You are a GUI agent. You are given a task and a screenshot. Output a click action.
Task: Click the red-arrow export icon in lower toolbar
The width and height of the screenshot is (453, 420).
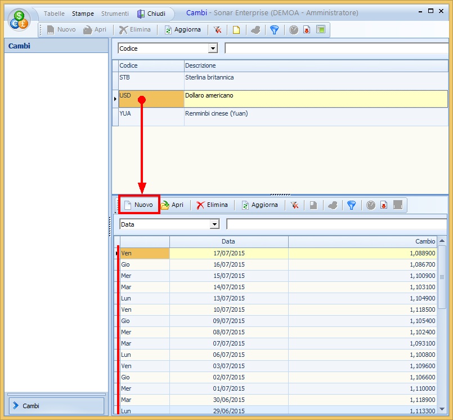384,205
